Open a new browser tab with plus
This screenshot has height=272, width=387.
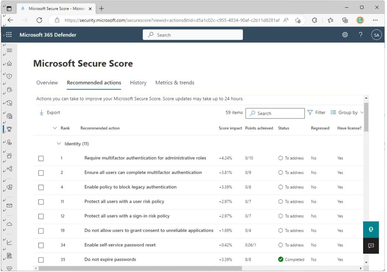102,8
